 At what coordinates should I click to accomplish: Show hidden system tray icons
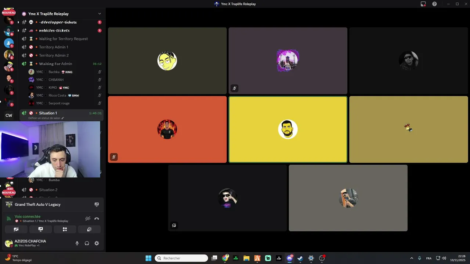pyautogui.click(x=412, y=258)
